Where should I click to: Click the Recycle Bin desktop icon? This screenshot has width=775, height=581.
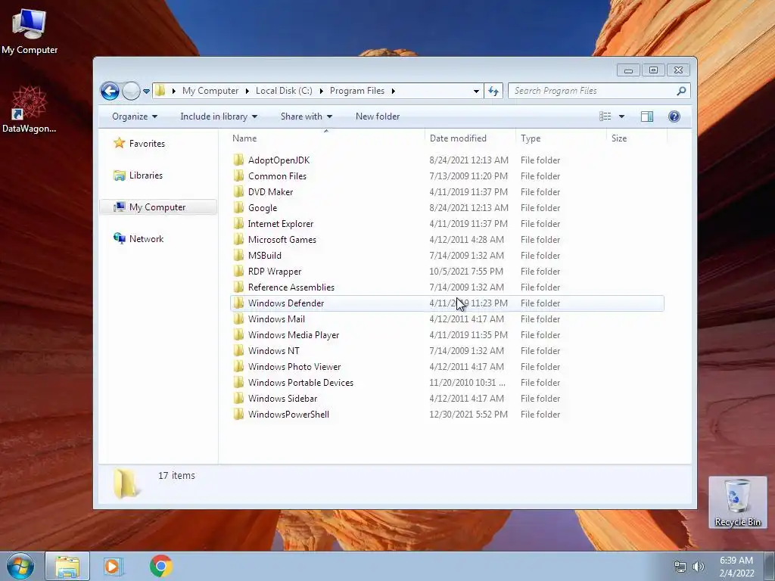(737, 502)
